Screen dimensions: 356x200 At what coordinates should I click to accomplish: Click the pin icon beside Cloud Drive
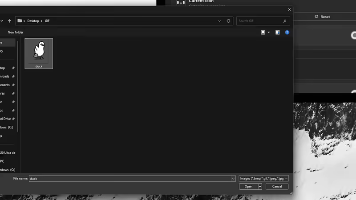point(13,119)
